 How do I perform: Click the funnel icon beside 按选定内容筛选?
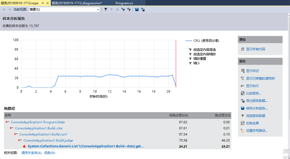pos(190,50)
